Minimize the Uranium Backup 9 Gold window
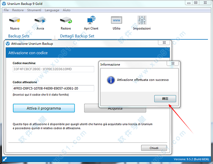 tap(189, 3)
